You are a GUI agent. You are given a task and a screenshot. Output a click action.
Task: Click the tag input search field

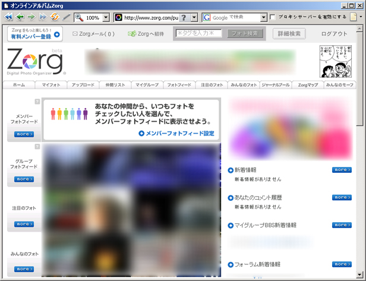pyautogui.click(x=198, y=33)
